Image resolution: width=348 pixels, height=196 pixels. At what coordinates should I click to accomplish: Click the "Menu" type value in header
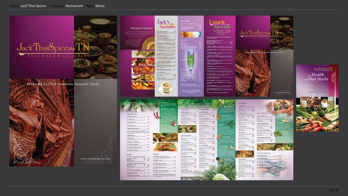tap(100, 6)
